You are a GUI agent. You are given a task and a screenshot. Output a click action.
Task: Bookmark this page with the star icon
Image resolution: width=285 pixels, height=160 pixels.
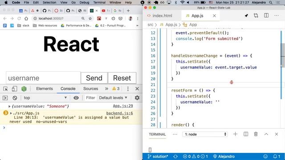(x=90, y=19)
